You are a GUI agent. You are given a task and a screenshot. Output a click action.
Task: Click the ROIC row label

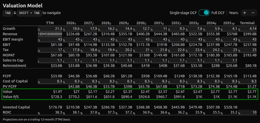(x=7, y=113)
